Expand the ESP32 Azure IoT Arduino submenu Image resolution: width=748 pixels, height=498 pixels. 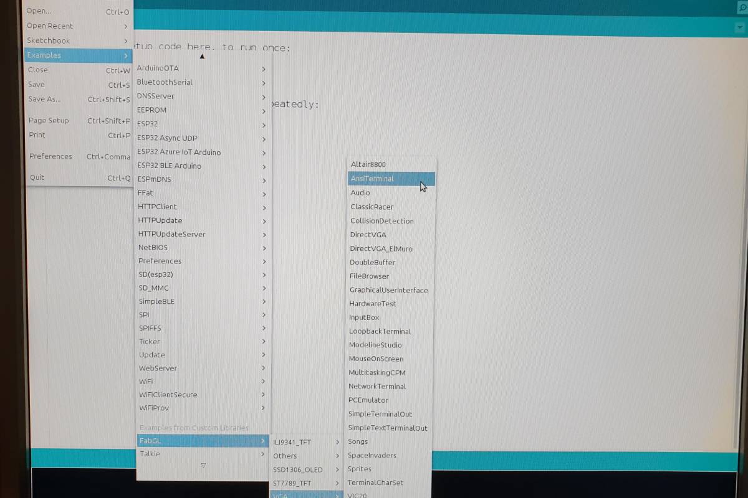pos(201,152)
